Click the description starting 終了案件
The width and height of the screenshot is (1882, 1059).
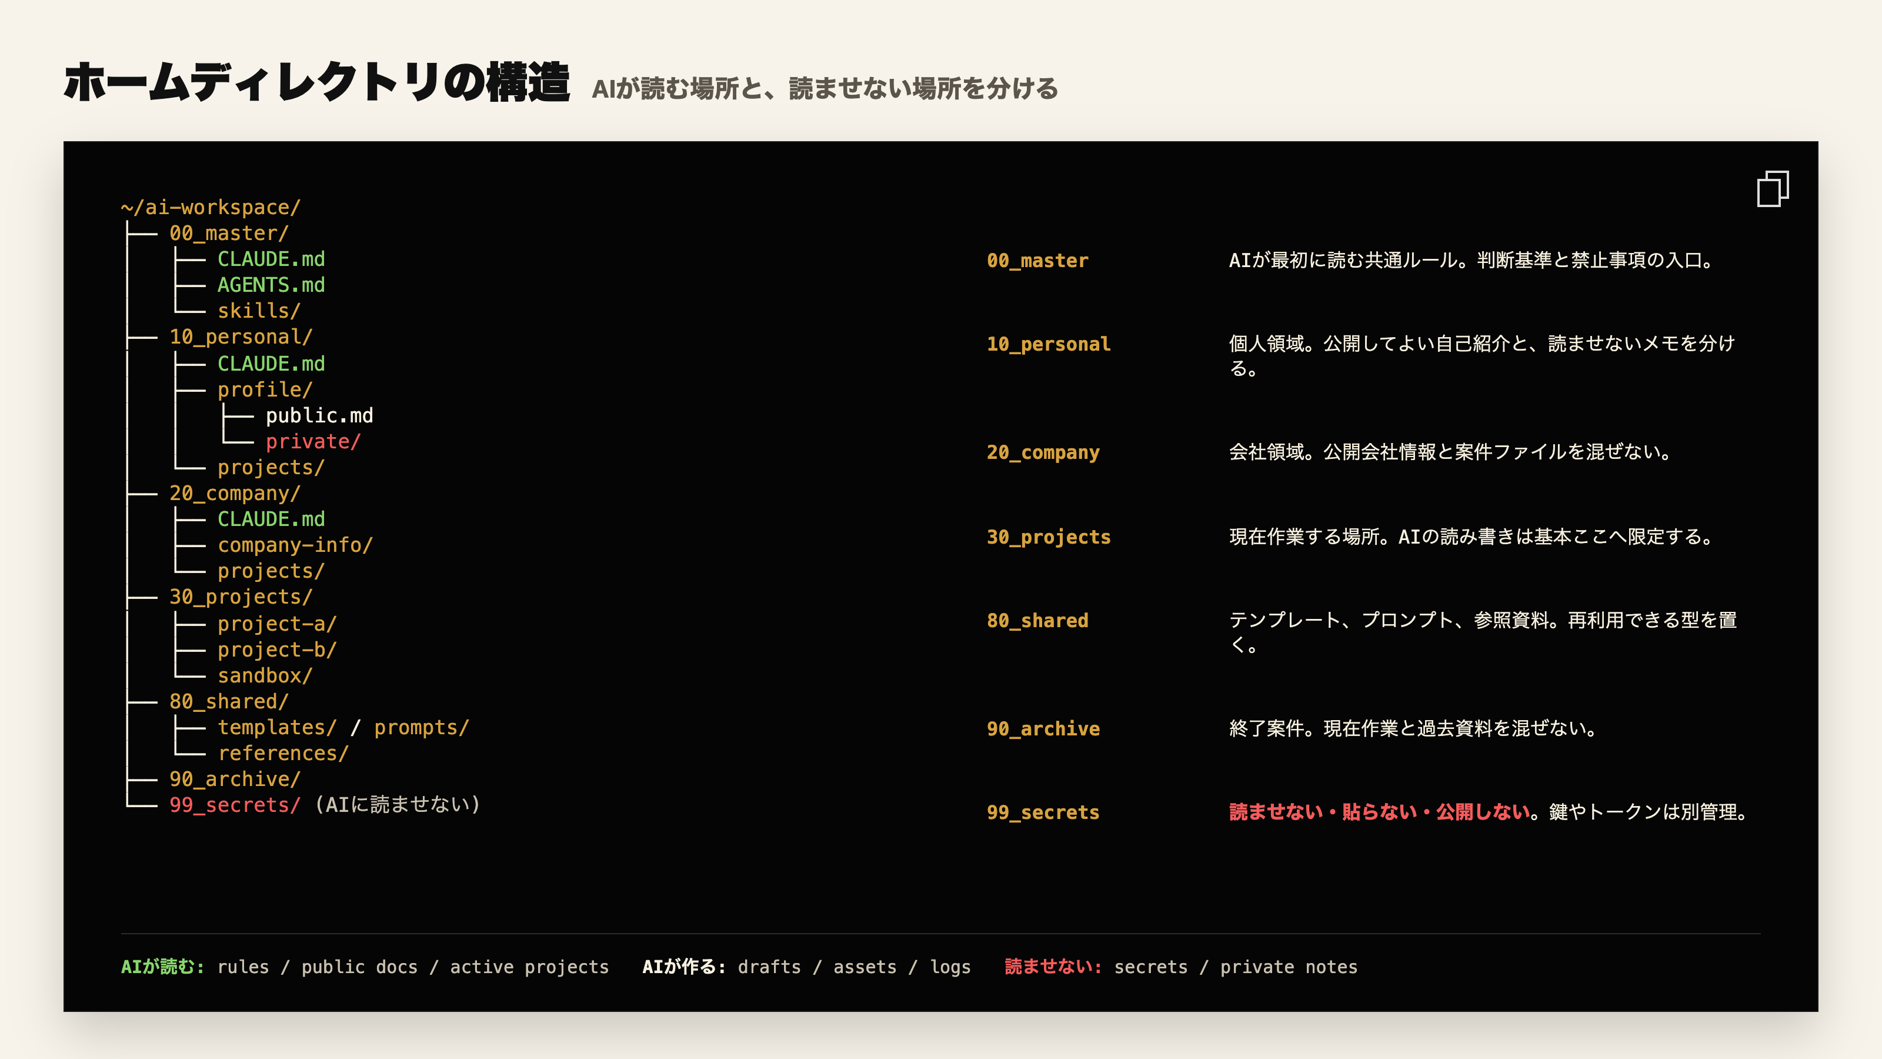click(1413, 728)
